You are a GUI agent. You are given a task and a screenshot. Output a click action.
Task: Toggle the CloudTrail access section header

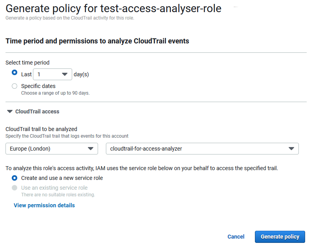click(37, 111)
